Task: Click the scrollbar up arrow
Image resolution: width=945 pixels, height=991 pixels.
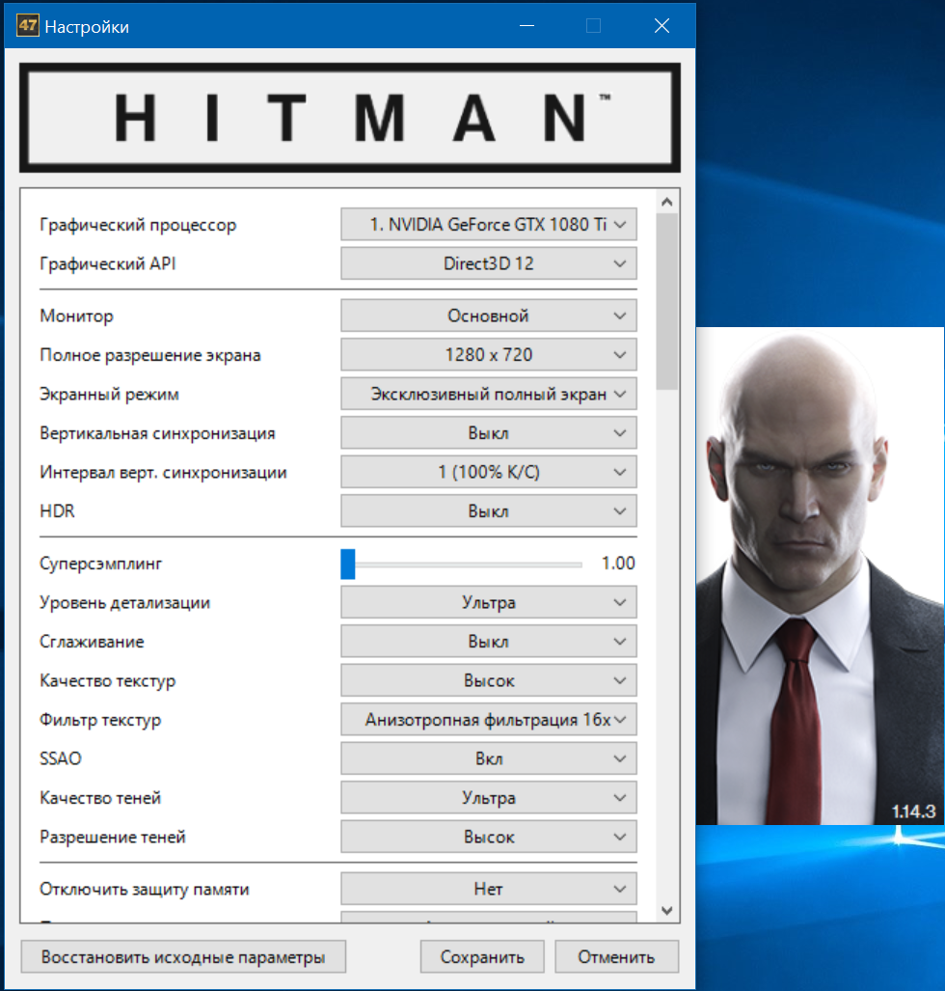Action: point(667,202)
